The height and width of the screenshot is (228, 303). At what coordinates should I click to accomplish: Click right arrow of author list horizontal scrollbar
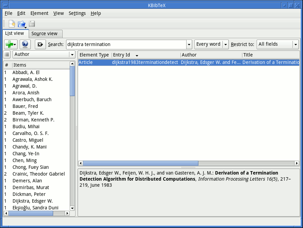coord(67,213)
